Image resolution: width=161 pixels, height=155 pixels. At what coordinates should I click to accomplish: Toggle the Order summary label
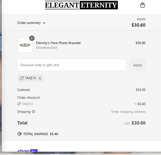(29, 23)
